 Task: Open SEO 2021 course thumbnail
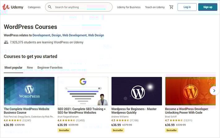pos(83,91)
